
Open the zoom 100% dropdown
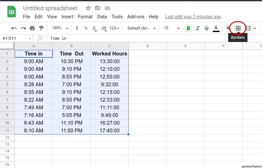60,28
